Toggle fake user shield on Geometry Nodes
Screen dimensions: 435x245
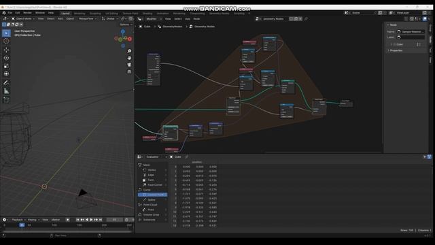(x=292, y=19)
